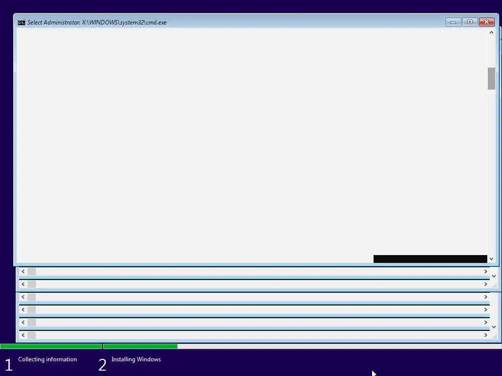The image size is (502, 376).
Task: Click the Collecting information progress bar
Action: tap(51, 346)
